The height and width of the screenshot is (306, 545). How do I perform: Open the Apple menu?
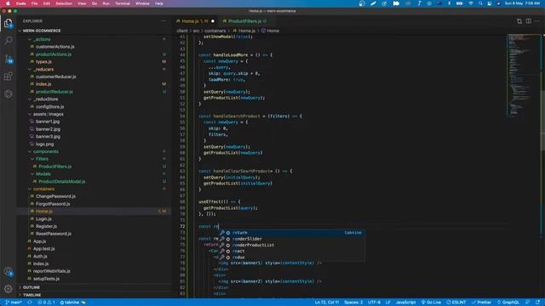pos(8,3)
